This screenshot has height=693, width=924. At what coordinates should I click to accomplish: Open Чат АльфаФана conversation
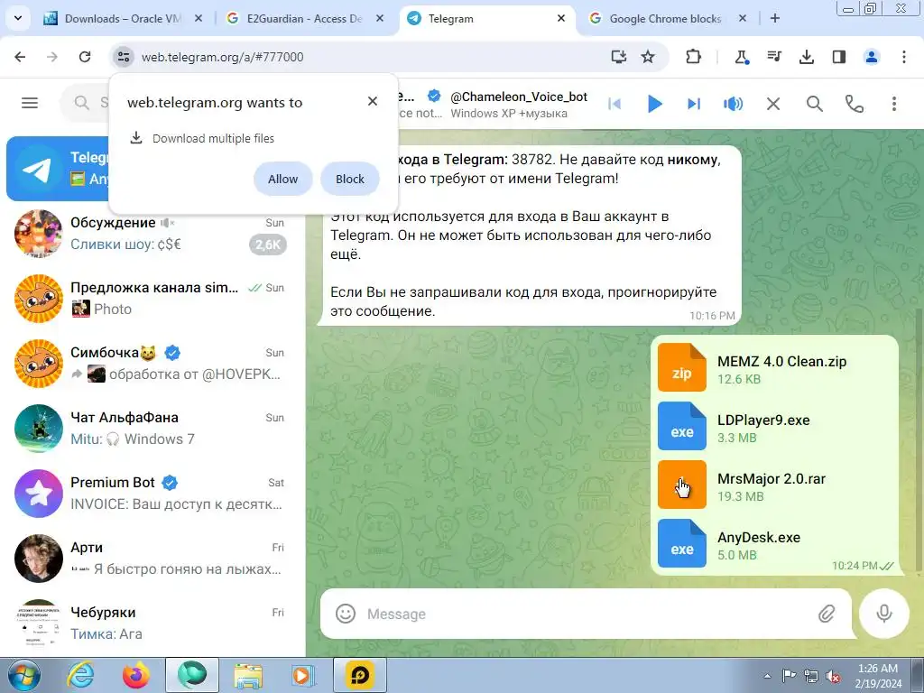[x=152, y=429]
